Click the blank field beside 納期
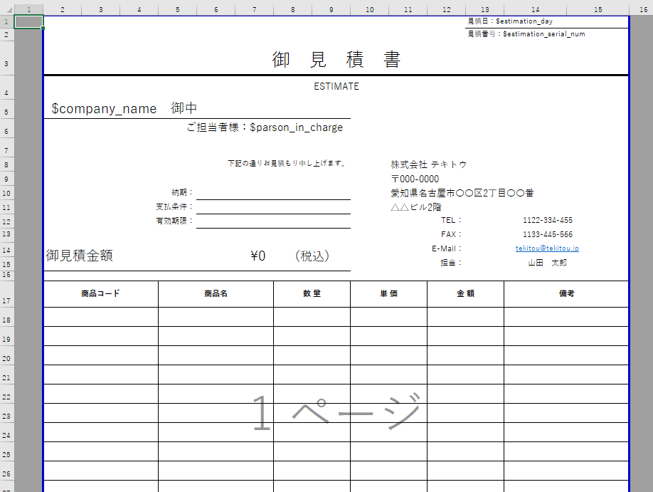 coord(273,192)
